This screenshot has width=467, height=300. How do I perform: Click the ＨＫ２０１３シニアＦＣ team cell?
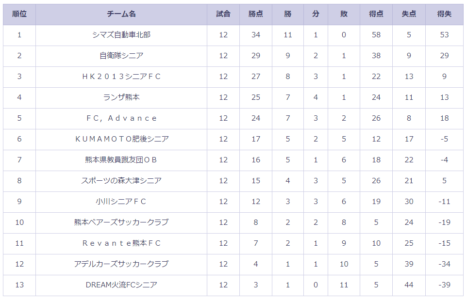tap(121, 77)
